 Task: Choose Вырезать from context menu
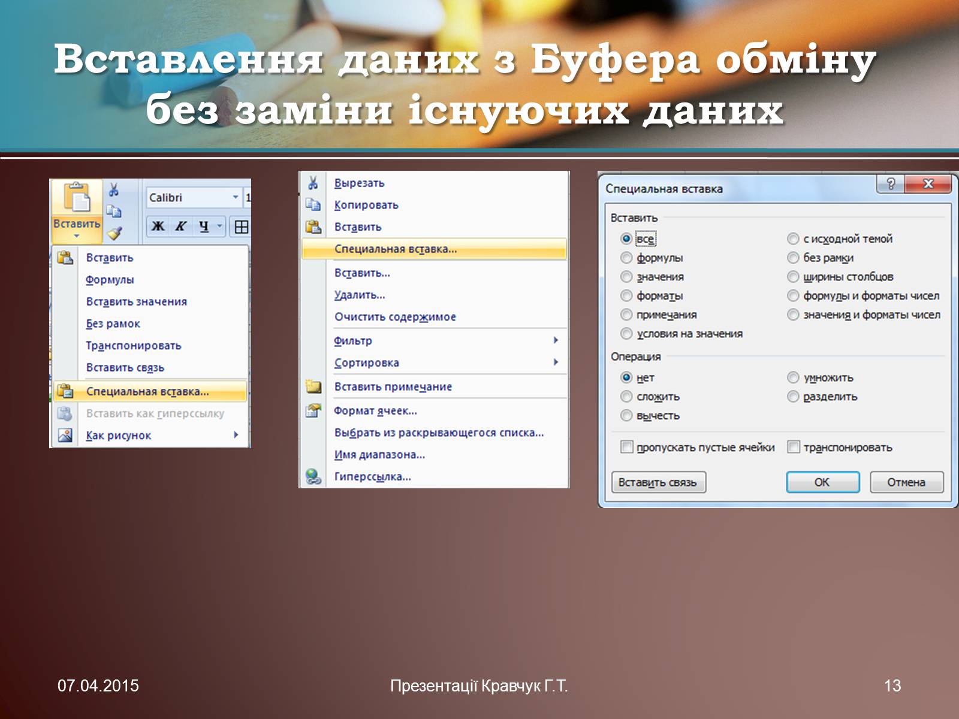[434, 183]
